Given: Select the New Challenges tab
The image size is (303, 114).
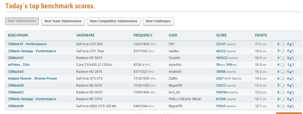Looking at the screenshot, I should tap(158, 21).
